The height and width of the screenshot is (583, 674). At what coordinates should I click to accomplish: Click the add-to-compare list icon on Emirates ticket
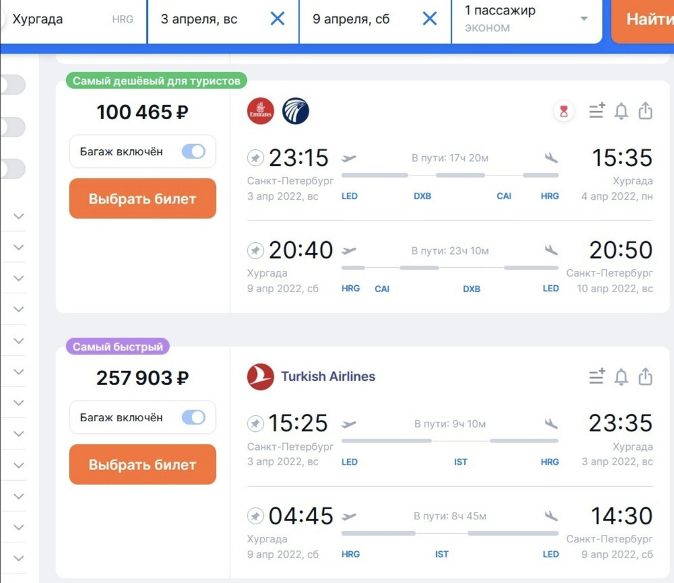pos(597,112)
